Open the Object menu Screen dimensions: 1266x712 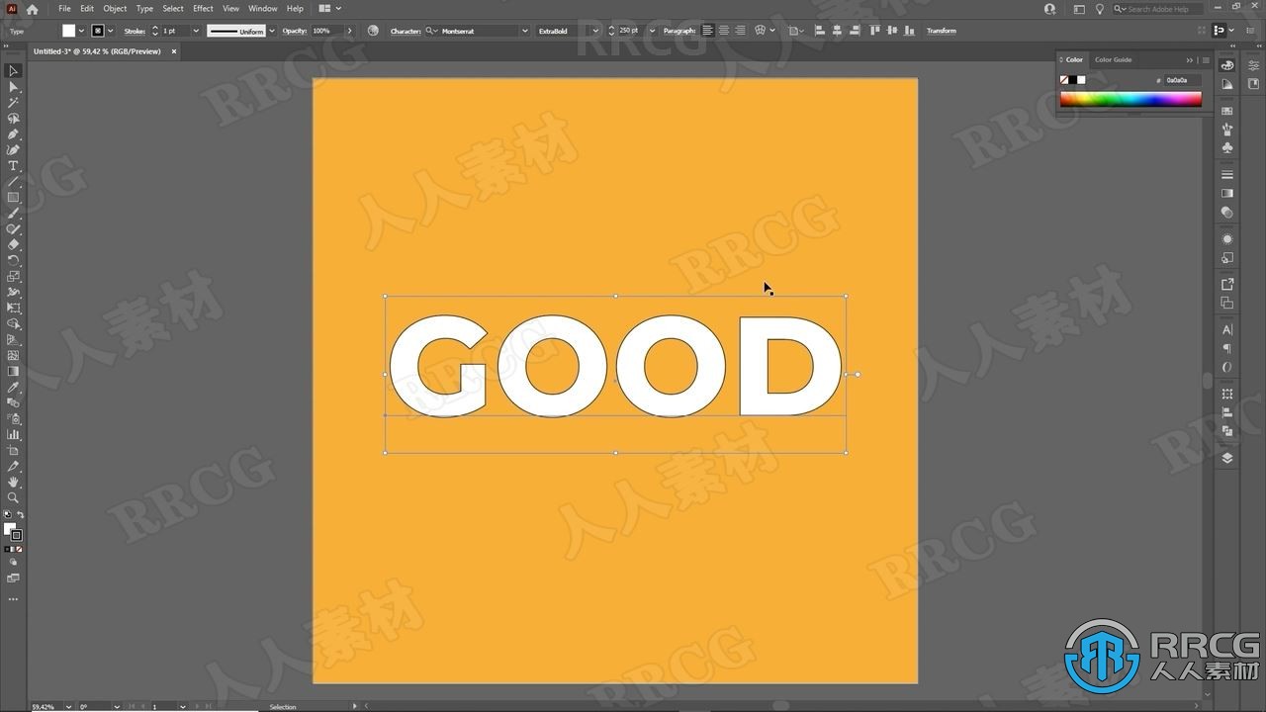(x=115, y=9)
